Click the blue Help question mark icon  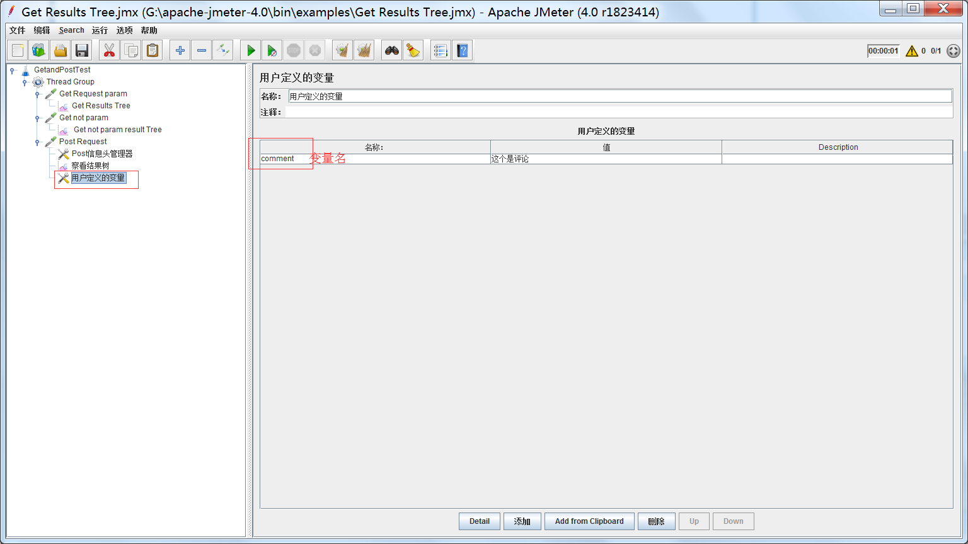point(463,50)
